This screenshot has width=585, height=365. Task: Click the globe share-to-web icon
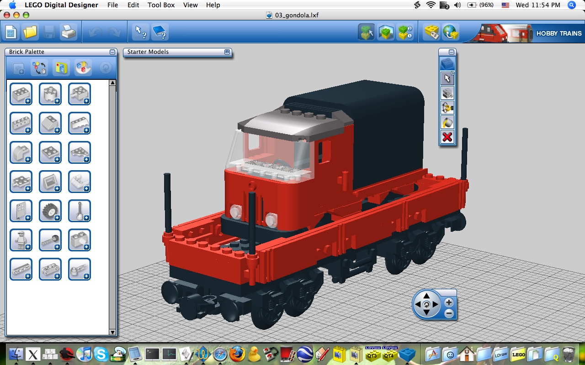click(451, 32)
